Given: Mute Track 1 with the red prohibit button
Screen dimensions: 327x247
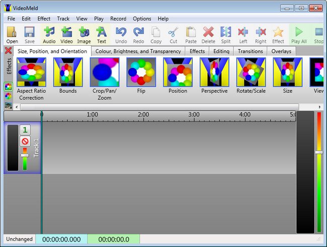Looking at the screenshot, I should tap(25, 141).
